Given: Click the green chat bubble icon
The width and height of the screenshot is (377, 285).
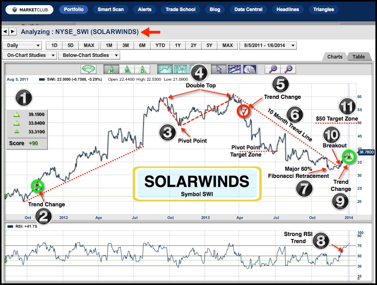Looking at the screenshot, I should pos(89,69).
